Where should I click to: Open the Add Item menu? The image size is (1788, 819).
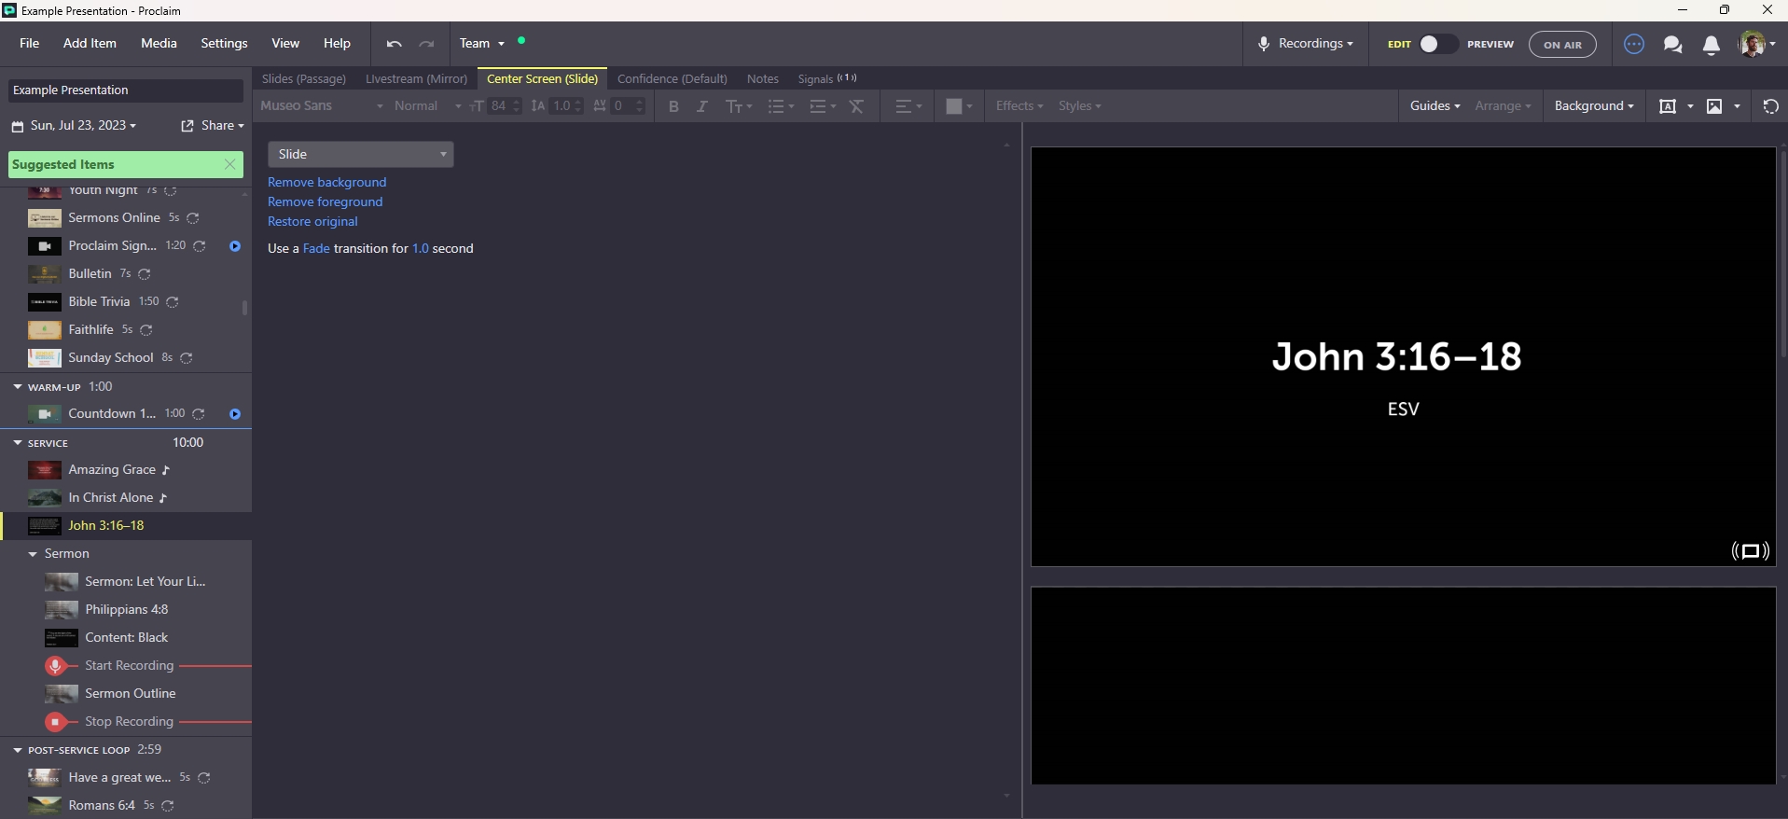pos(90,44)
